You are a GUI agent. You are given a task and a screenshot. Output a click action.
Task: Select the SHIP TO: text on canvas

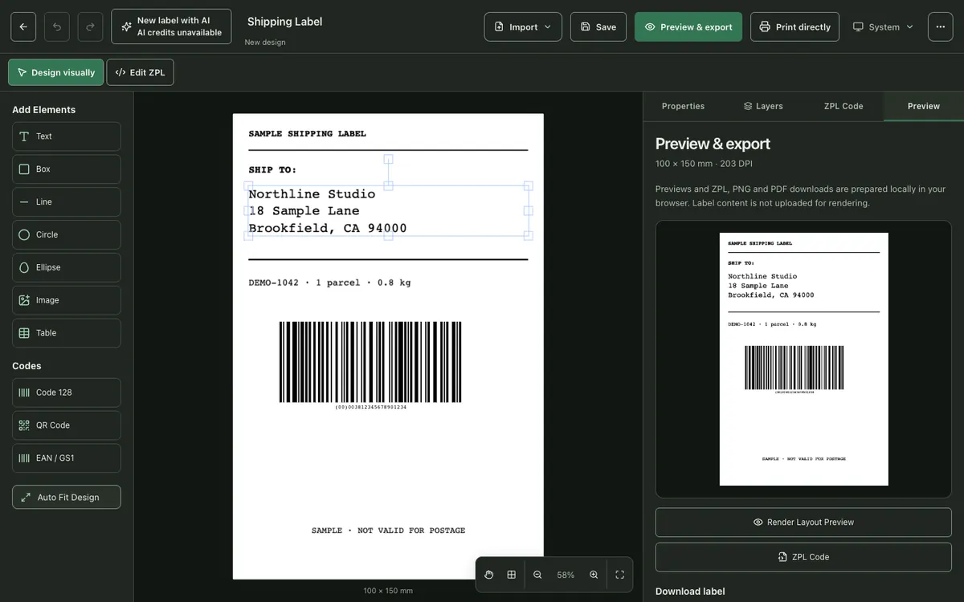click(x=272, y=170)
